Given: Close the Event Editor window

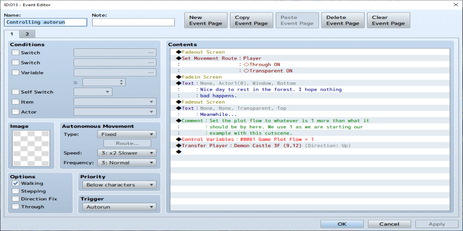Looking at the screenshot, I should pos(455,5).
